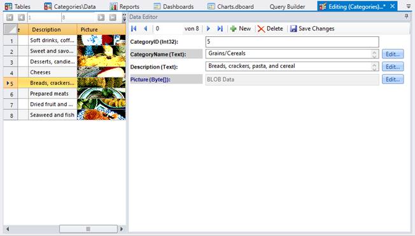Move to previous record in Data Editor
The height and width of the screenshot is (236, 415).
pyautogui.click(x=145, y=29)
